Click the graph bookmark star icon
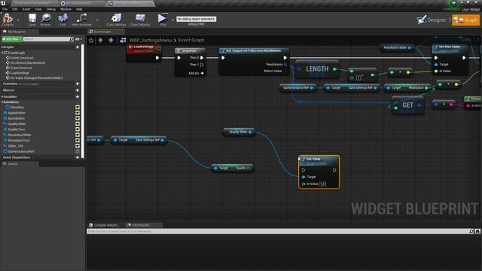This screenshot has width=482, height=271. point(91,40)
